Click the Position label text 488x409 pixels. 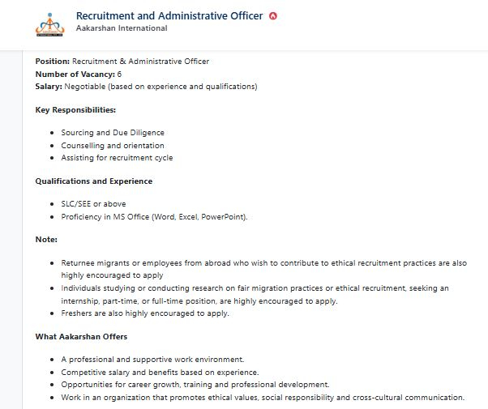[x=53, y=62]
